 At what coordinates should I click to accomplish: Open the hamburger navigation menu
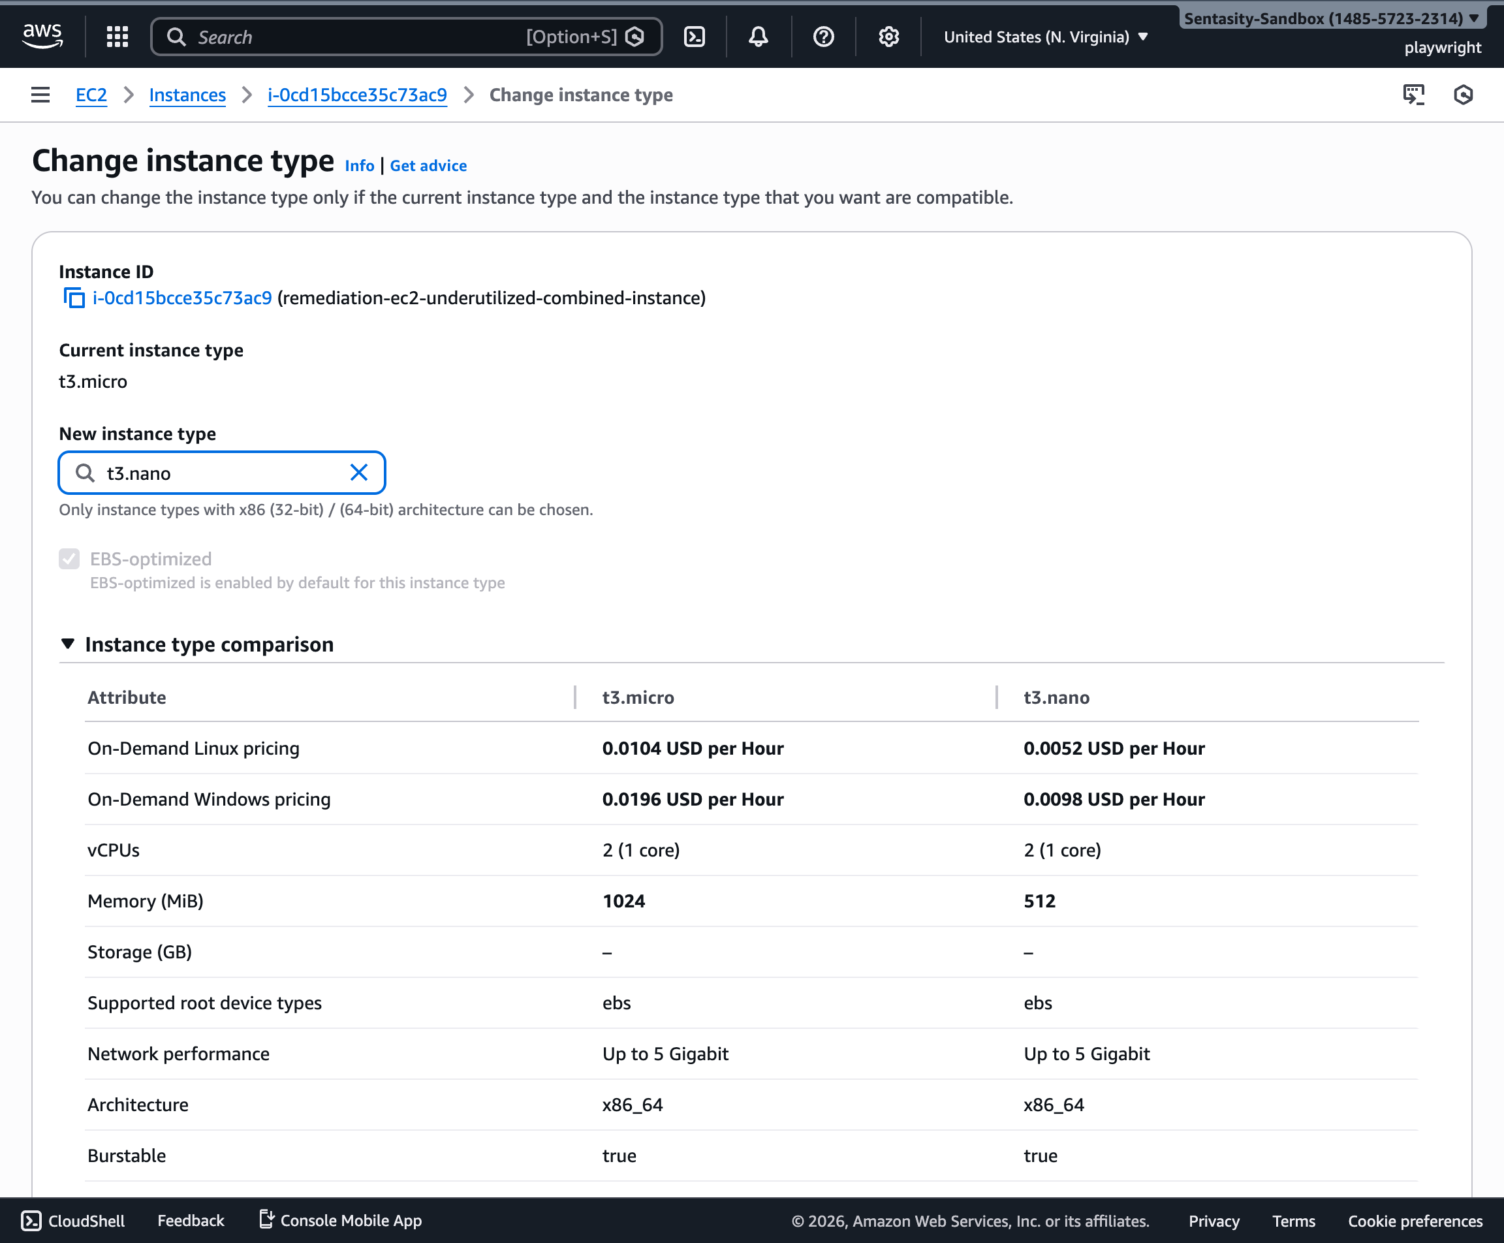click(x=39, y=95)
